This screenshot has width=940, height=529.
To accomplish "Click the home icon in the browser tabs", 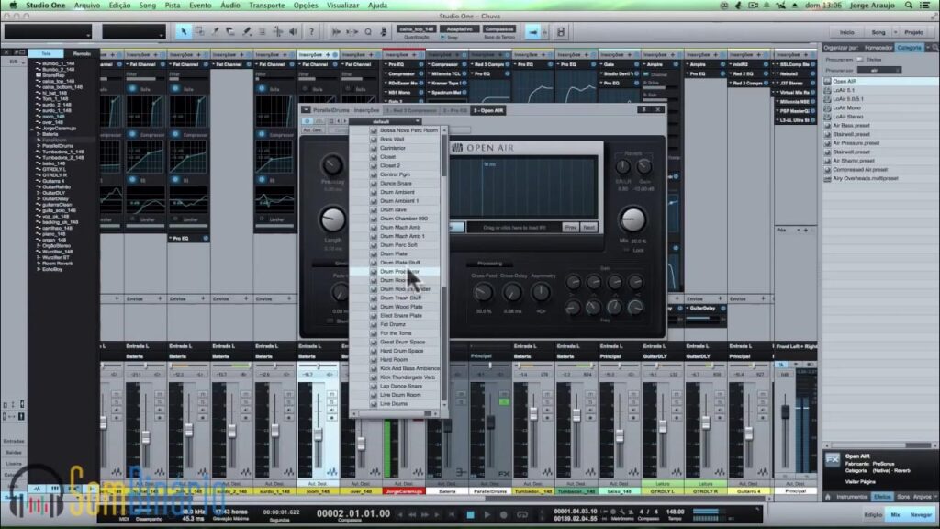I will pyautogui.click(x=828, y=497).
